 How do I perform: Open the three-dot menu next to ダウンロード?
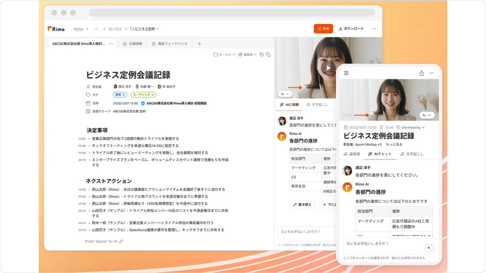point(374,29)
